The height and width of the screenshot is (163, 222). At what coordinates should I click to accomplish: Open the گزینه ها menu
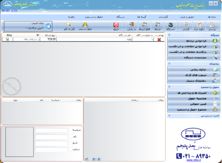coord(142,17)
